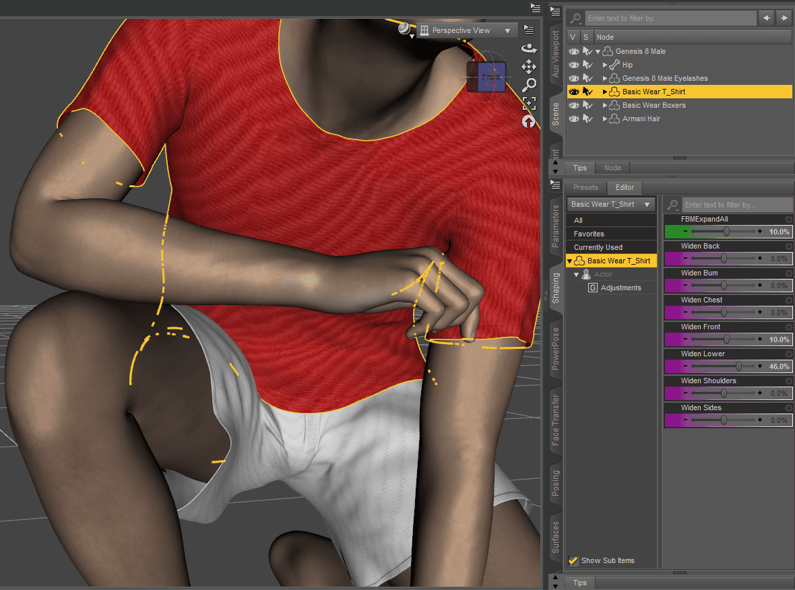This screenshot has height=590, width=795.
Task: Click the Frame selection viewport icon
Action: pyautogui.click(x=529, y=103)
